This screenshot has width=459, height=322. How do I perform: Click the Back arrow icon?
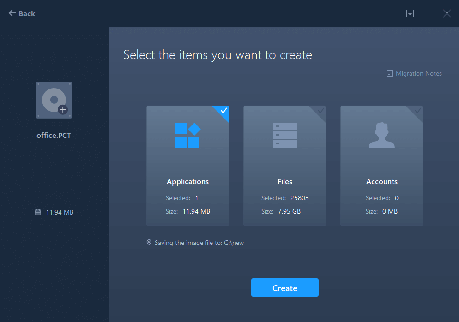12,13
